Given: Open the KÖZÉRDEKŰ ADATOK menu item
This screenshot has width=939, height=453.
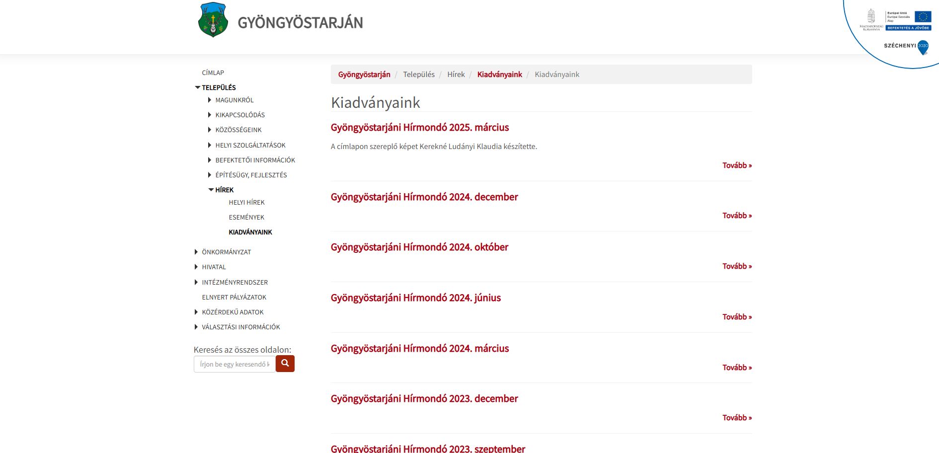Looking at the screenshot, I should coord(233,312).
